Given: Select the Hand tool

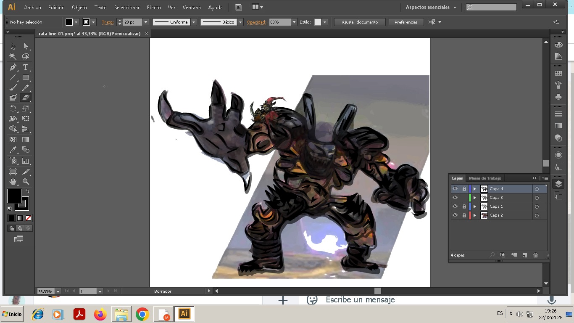Looking at the screenshot, I should 13,182.
